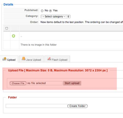Click the Flash Upload tab icon
This screenshot has height=118, width=123.
click(x=49, y=59)
